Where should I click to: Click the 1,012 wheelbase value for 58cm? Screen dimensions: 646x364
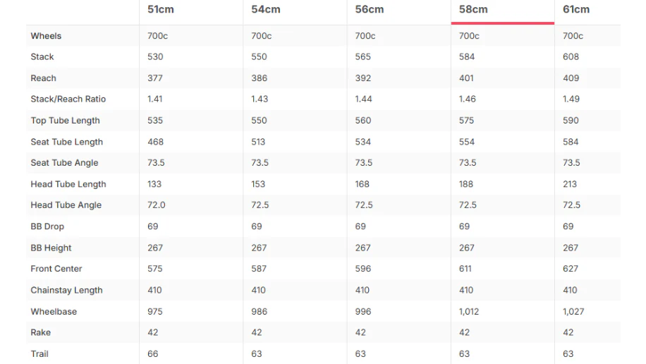(469, 312)
